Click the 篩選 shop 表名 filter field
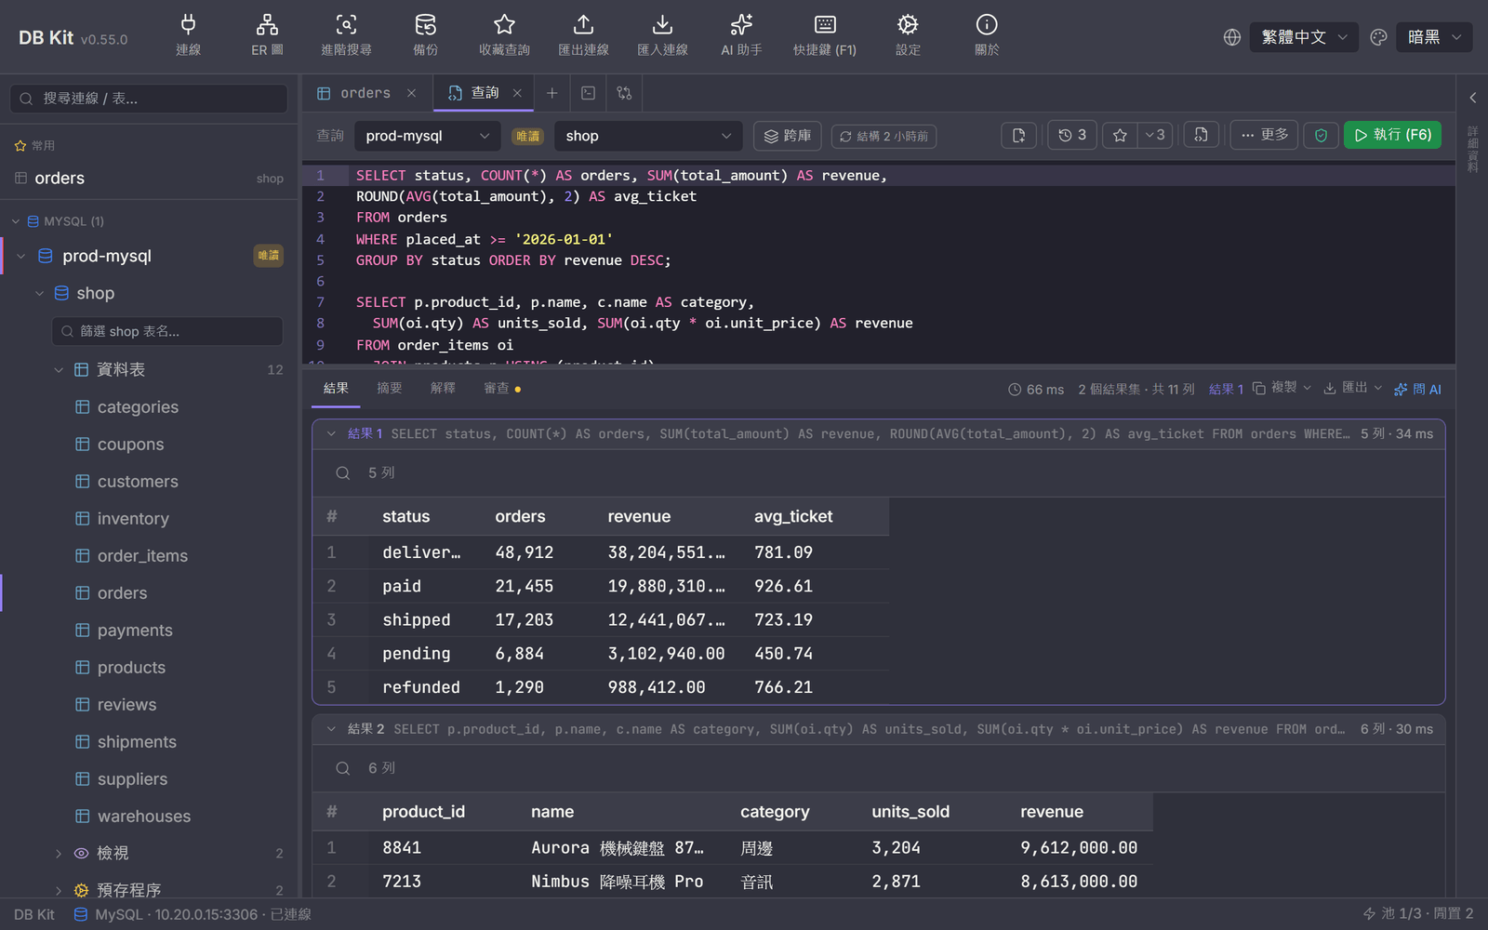The height and width of the screenshot is (930, 1488). click(167, 331)
